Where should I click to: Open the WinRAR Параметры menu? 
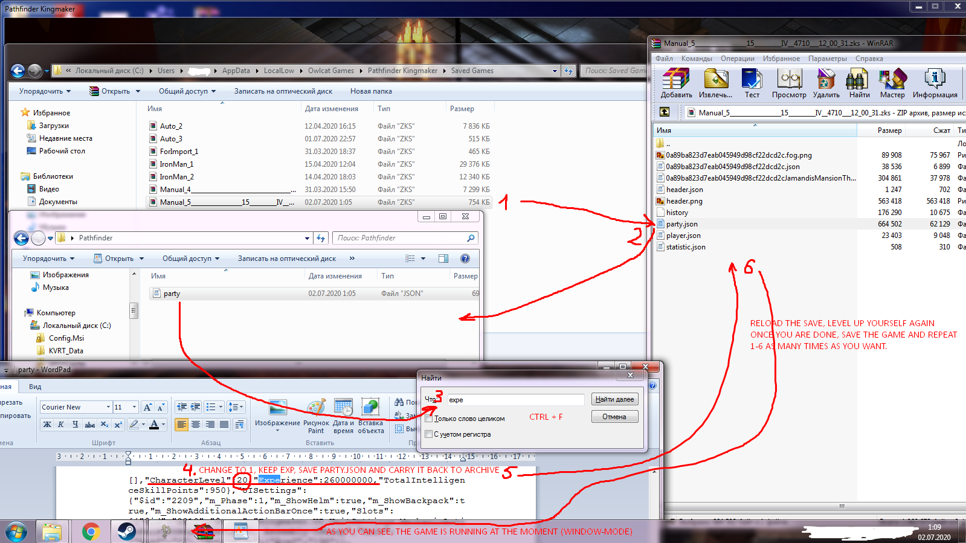click(x=827, y=59)
